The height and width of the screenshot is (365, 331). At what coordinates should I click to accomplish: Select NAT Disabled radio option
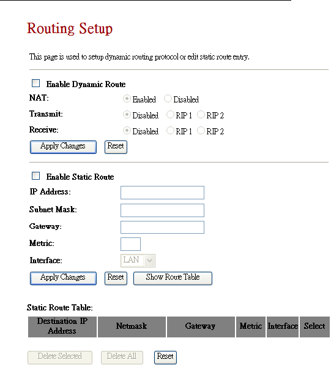(x=168, y=99)
